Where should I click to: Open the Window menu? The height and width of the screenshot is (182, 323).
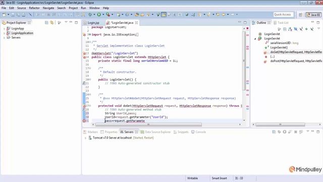pyautogui.click(x=94, y=8)
